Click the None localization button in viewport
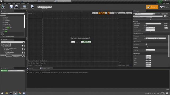This screenshot has width=170, height=95. [96, 13]
